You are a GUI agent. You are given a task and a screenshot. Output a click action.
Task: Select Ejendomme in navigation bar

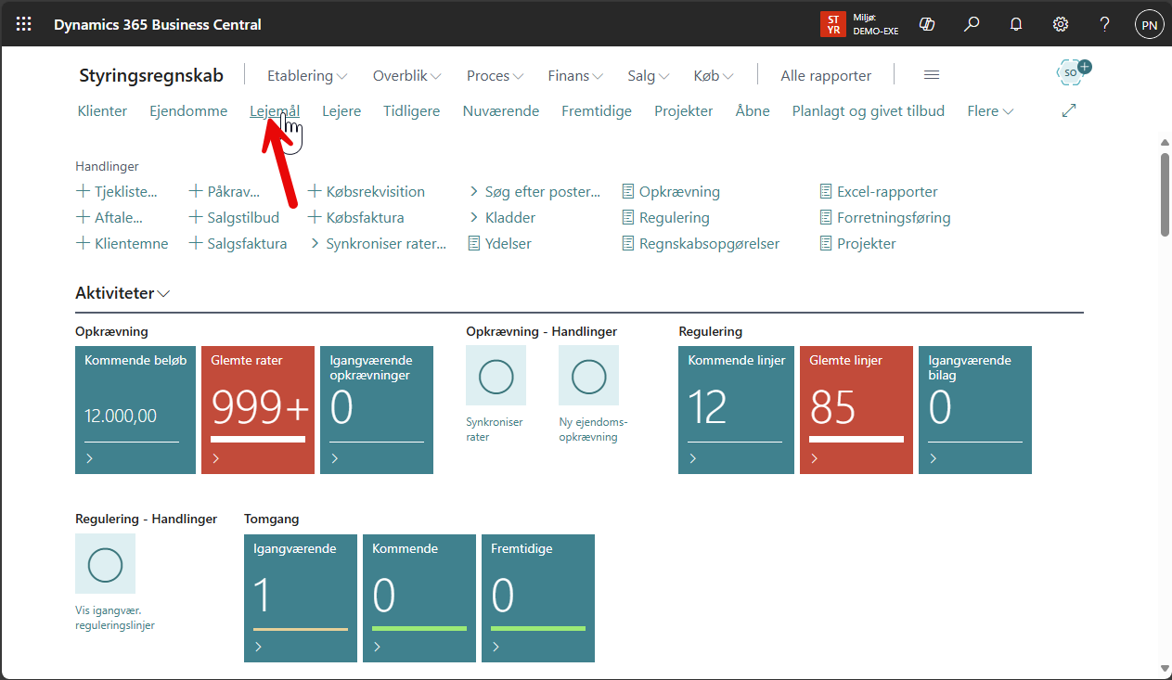pos(188,111)
